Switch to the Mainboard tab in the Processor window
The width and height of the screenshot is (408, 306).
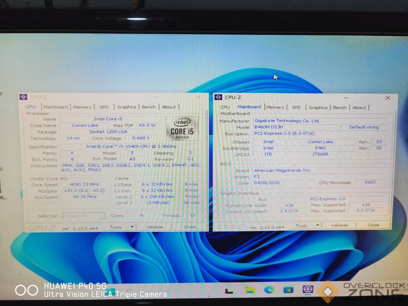[56, 107]
